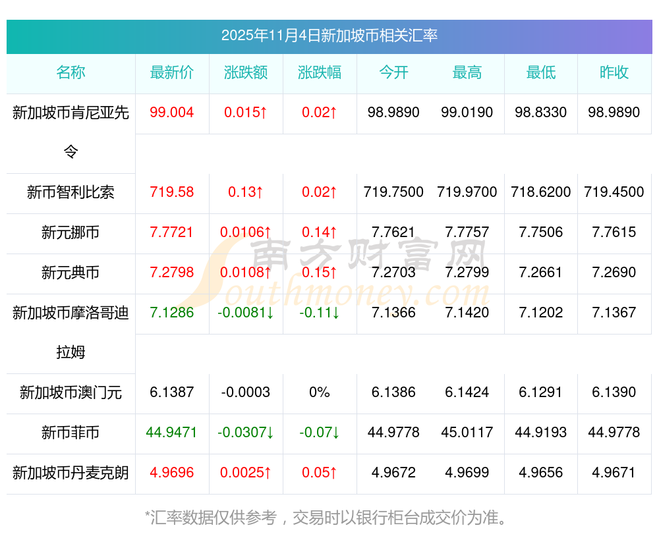The height and width of the screenshot is (538, 659).
Task: Click the high value 719.9700
Action: tap(467, 192)
